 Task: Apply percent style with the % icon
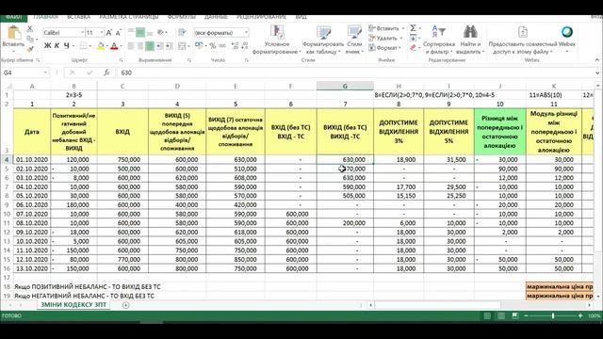[x=212, y=46]
